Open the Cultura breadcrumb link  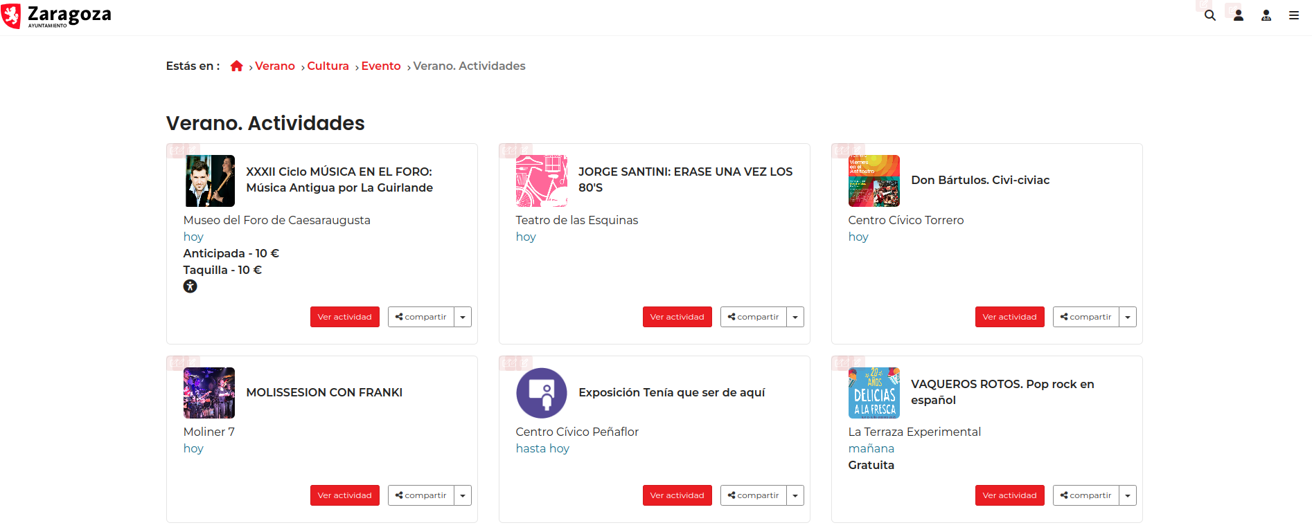tap(328, 66)
